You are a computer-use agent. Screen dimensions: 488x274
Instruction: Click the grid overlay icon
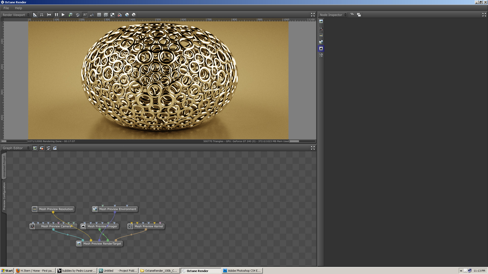tap(42, 15)
